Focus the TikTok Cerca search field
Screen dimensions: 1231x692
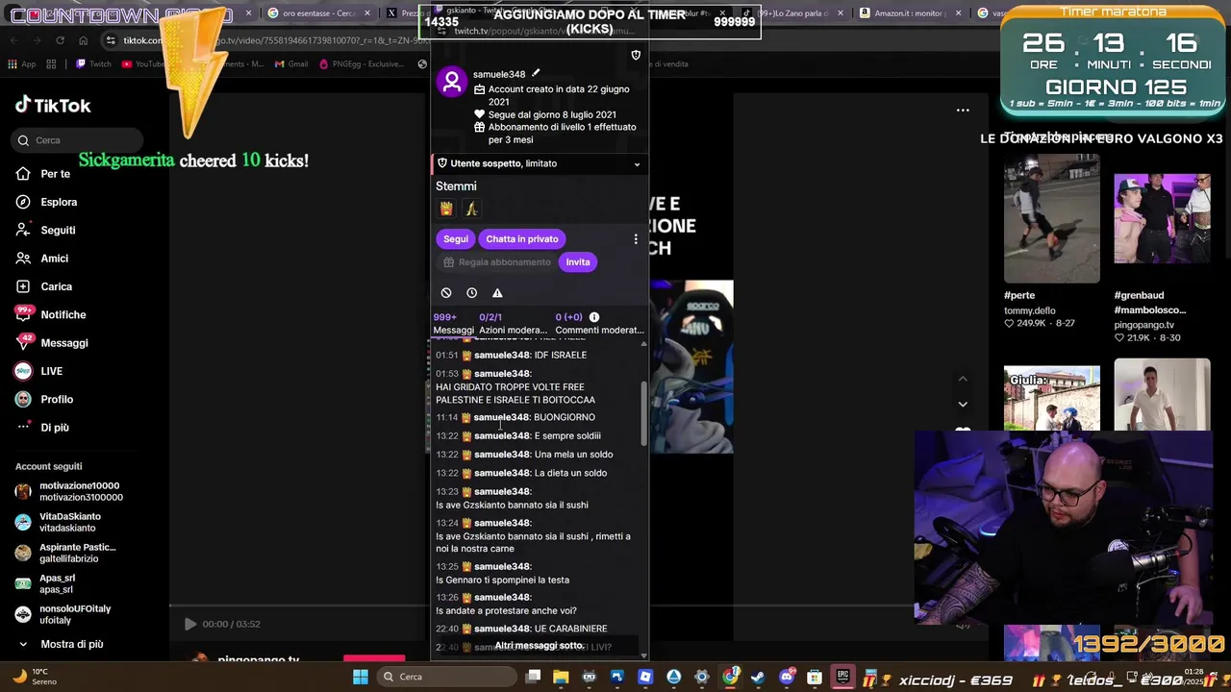coord(79,140)
